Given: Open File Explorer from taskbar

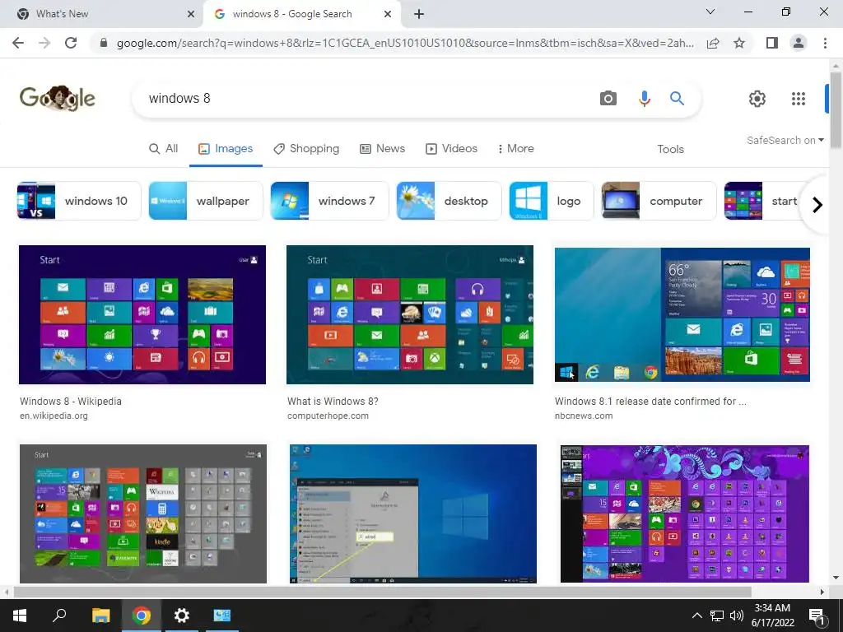Looking at the screenshot, I should [x=100, y=616].
